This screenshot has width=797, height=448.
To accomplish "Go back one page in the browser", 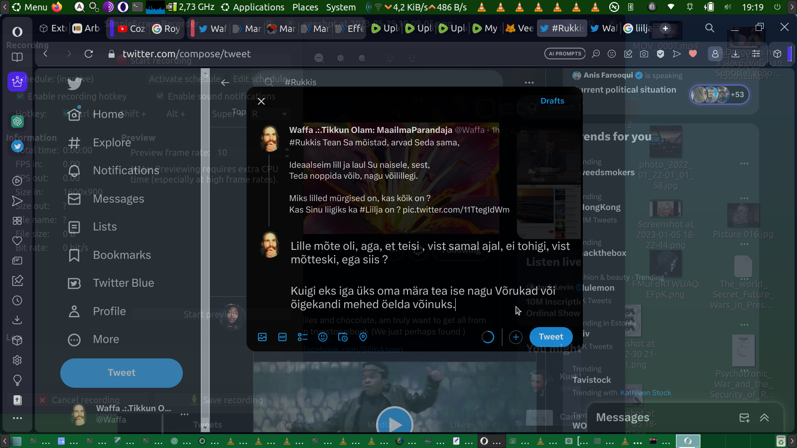I will click(46, 54).
